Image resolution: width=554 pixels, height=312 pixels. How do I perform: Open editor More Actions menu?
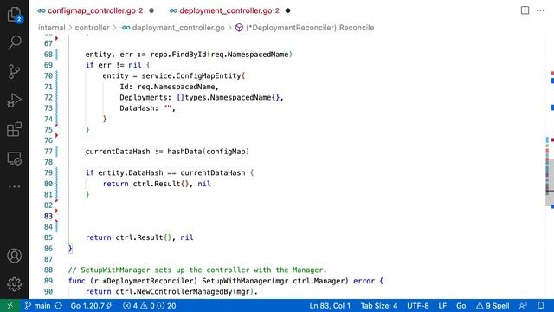(540, 10)
